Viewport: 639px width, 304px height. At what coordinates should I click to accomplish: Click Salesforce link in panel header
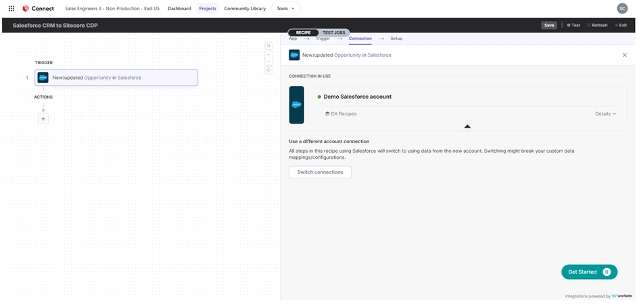[x=379, y=55]
